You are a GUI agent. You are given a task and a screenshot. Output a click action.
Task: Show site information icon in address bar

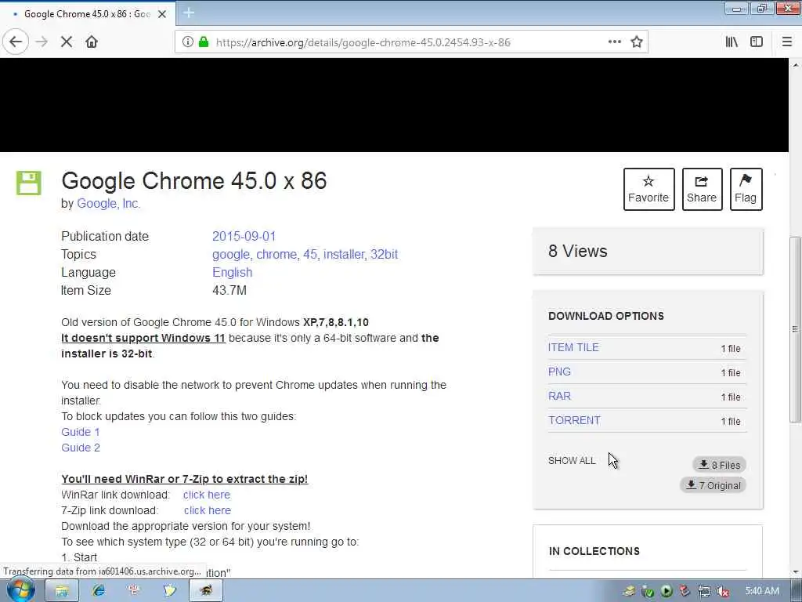coord(188,42)
